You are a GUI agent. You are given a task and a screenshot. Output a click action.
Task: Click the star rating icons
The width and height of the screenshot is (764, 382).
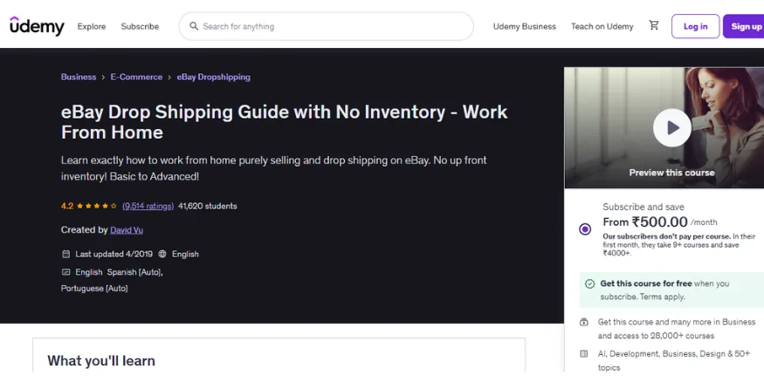tap(97, 206)
